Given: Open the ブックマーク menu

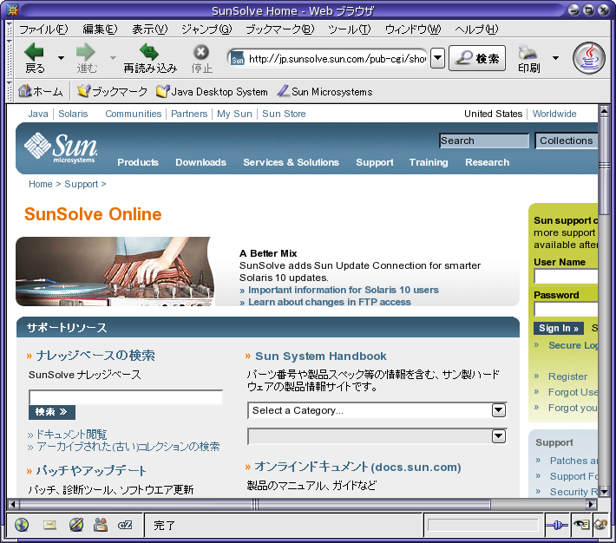Looking at the screenshot, I should [x=280, y=29].
